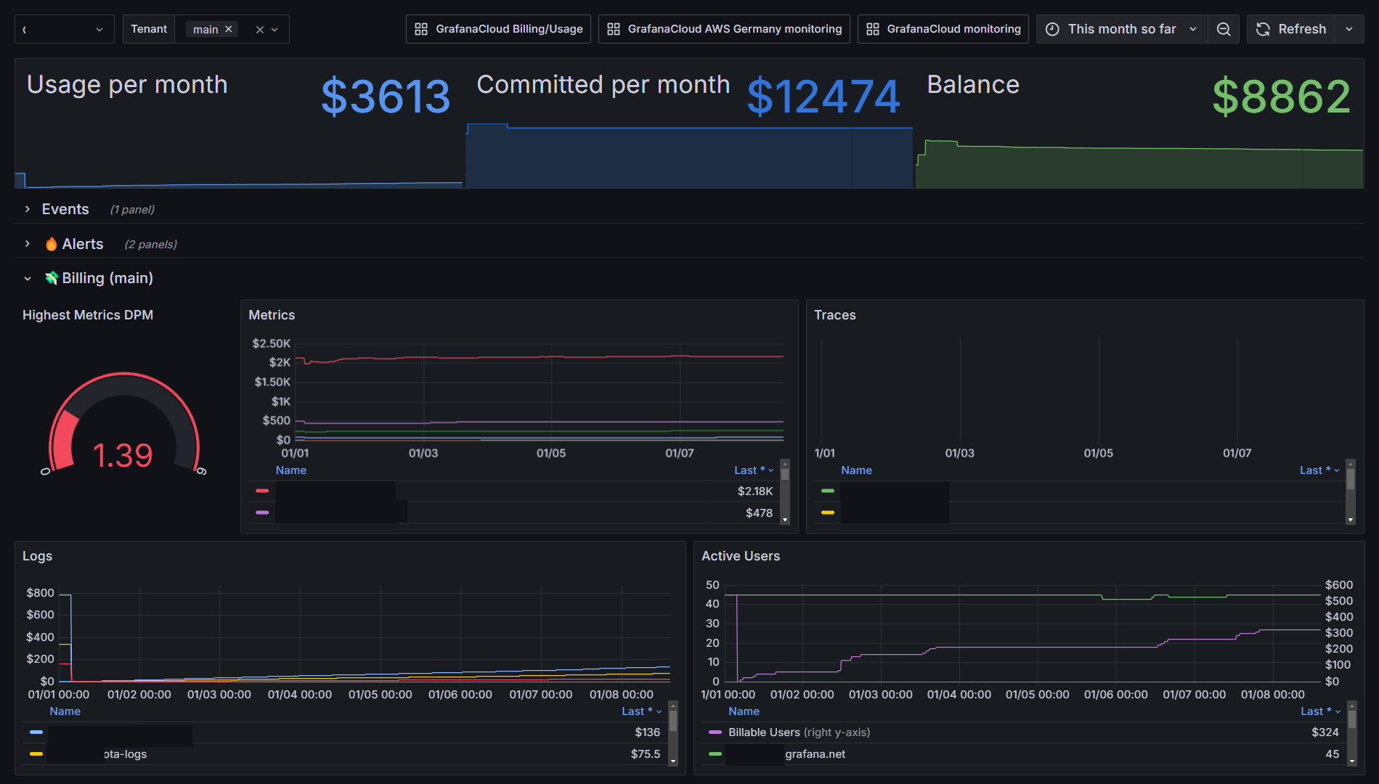Sort the Logs legend by Last value
1379x784 pixels.
[637, 711]
